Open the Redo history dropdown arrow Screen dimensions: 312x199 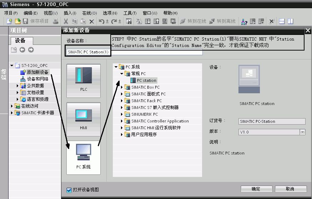coord(120,22)
